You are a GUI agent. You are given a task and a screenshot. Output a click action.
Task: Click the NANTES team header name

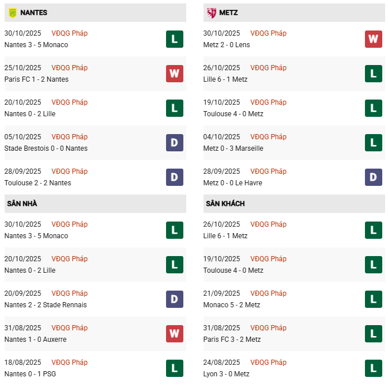[33, 12]
